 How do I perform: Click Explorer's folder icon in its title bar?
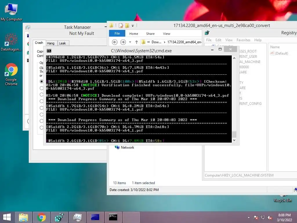(x=111, y=26)
